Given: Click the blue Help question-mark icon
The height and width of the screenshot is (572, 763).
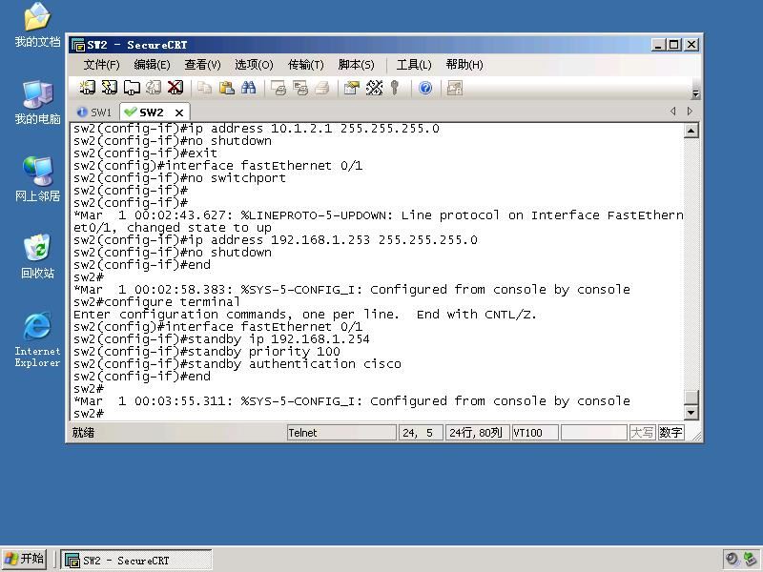Looking at the screenshot, I should click(x=425, y=88).
